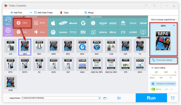Select the H265 for MP4 icon
Screen dimensions: 181x105
click(x=97, y=64)
